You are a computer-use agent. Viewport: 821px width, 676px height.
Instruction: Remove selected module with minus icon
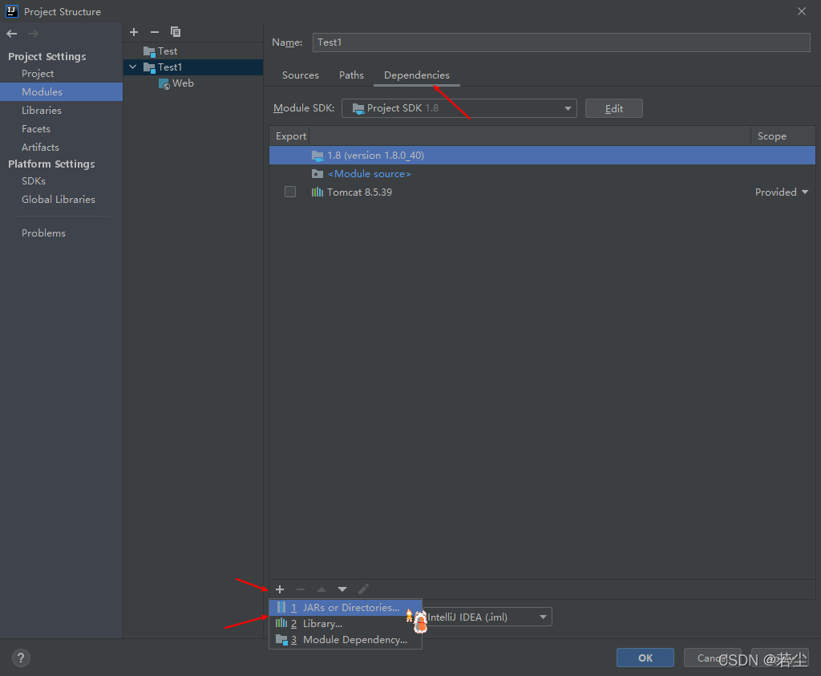coord(155,32)
